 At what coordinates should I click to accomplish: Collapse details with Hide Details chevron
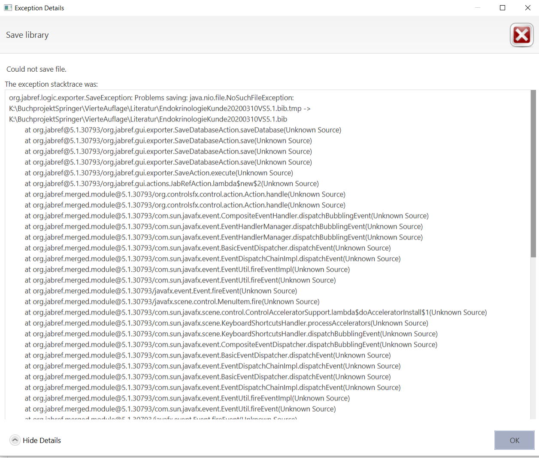[x=15, y=440]
